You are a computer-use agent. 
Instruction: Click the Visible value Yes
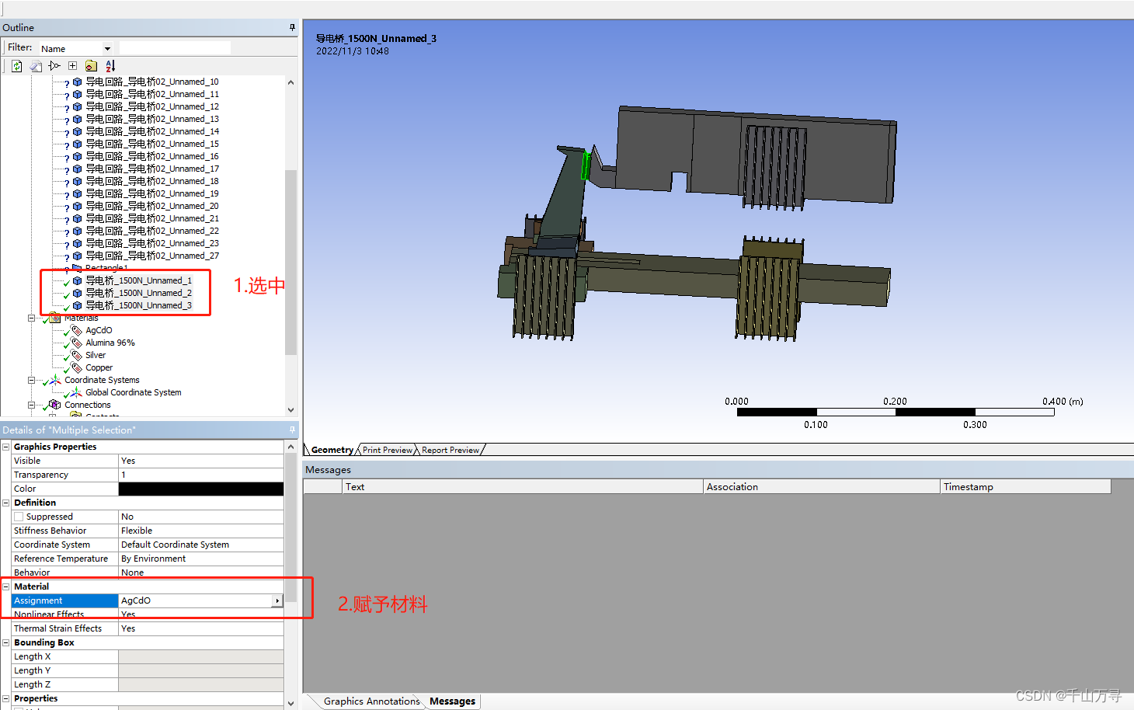click(x=201, y=461)
